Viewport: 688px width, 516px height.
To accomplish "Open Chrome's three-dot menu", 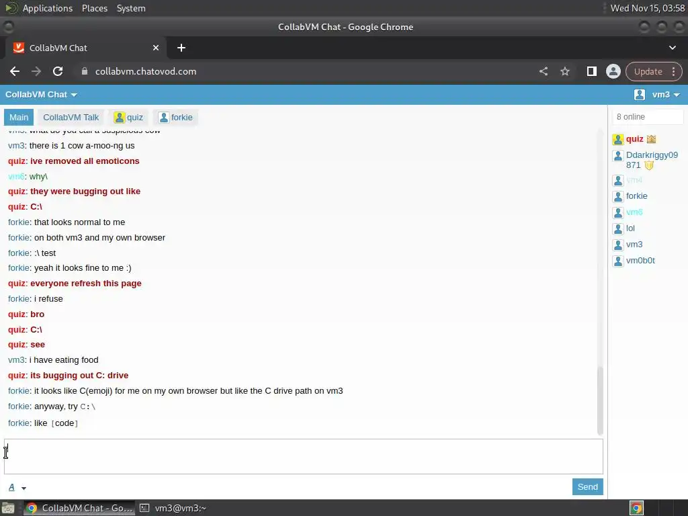I will (673, 71).
